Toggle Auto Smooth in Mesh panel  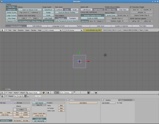(39, 103)
